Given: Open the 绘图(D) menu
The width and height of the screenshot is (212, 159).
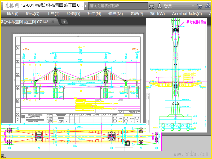Looking at the screenshot, I should point(73,14).
